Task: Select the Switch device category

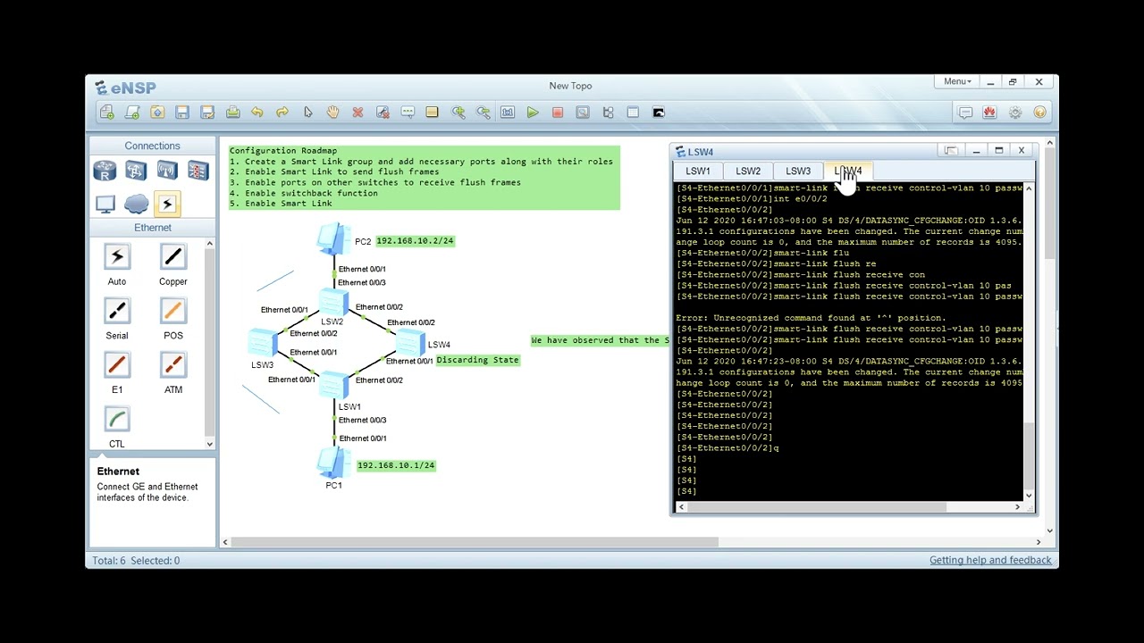Action: pos(136,171)
